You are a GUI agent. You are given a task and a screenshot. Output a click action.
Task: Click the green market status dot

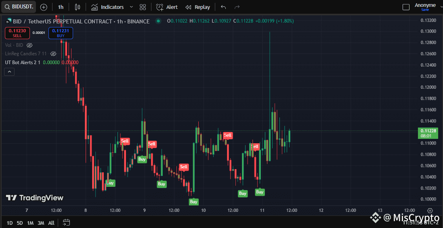point(158,21)
